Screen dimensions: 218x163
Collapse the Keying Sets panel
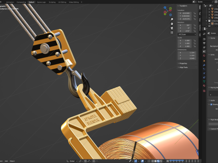(209, 87)
